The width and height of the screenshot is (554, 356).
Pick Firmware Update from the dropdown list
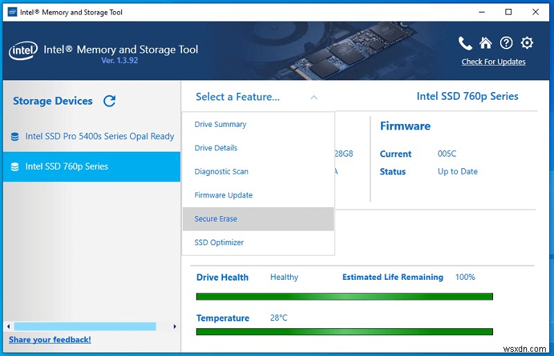point(223,195)
